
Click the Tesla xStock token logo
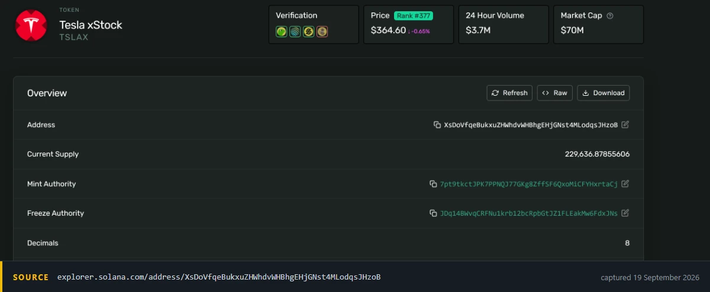31,25
